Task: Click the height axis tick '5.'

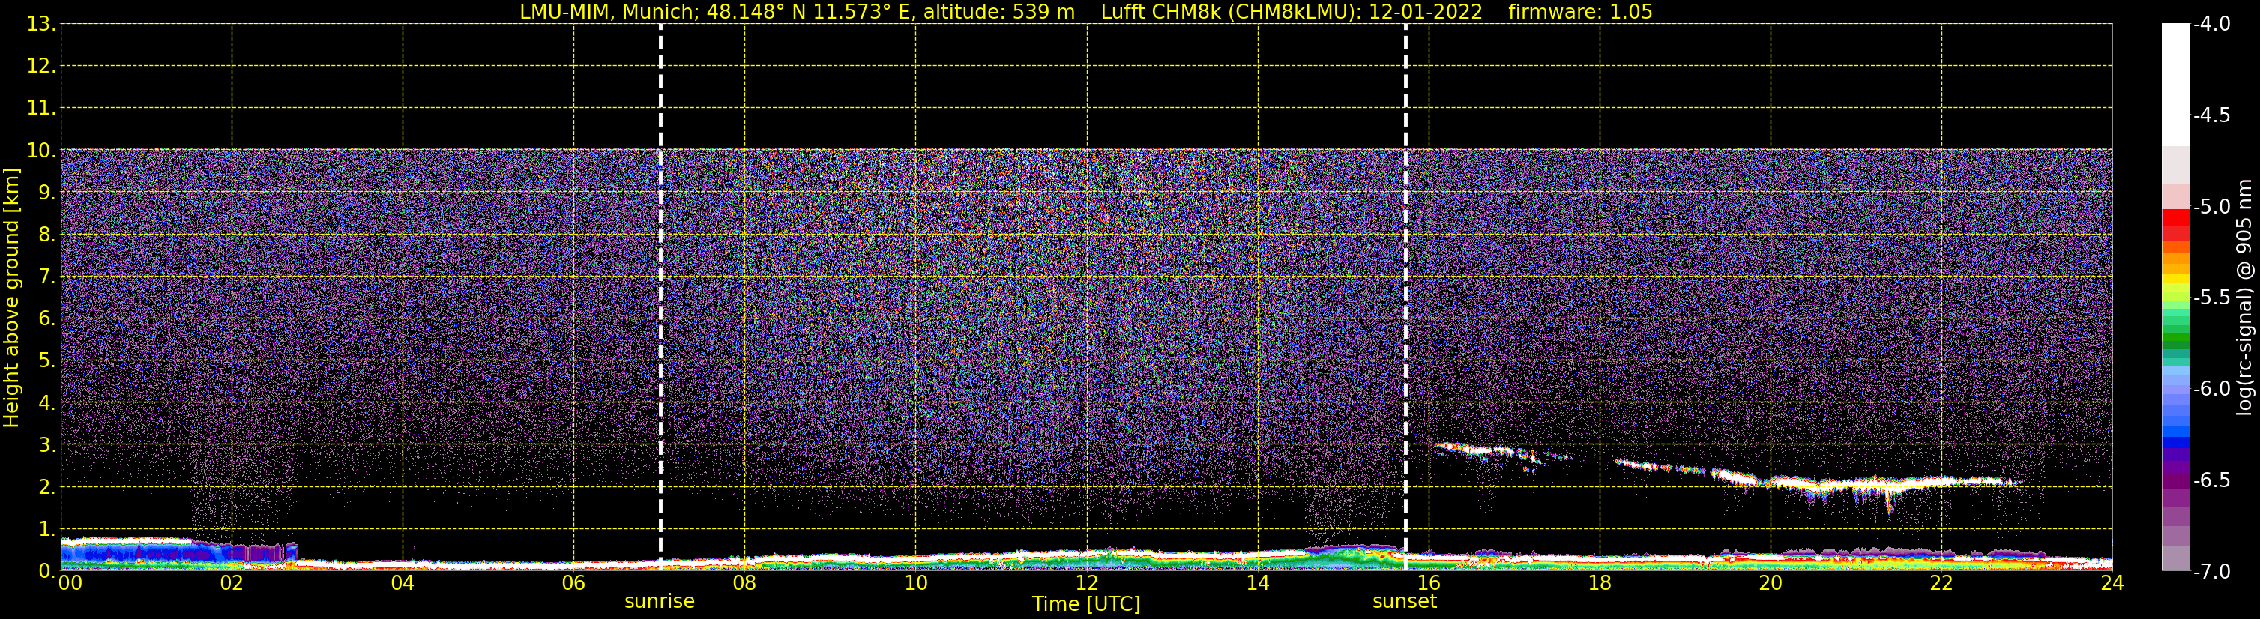Action: [46, 361]
